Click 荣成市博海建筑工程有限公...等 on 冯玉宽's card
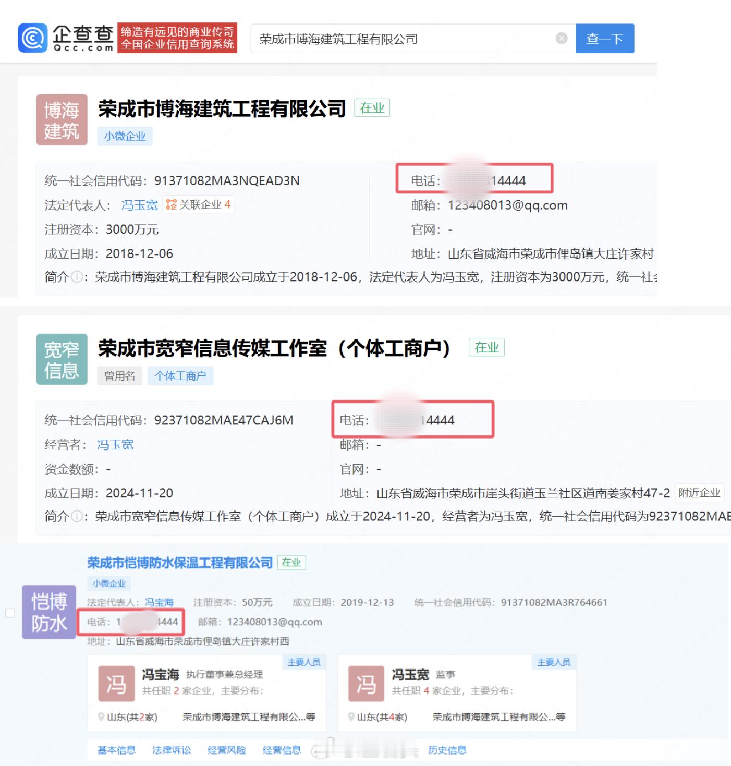 (499, 717)
